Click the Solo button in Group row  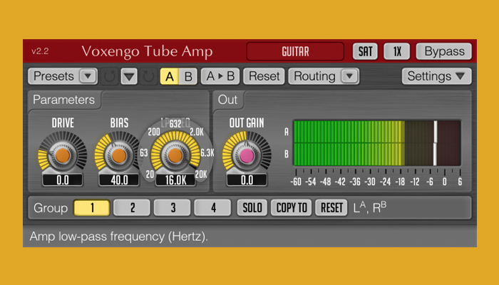point(252,208)
